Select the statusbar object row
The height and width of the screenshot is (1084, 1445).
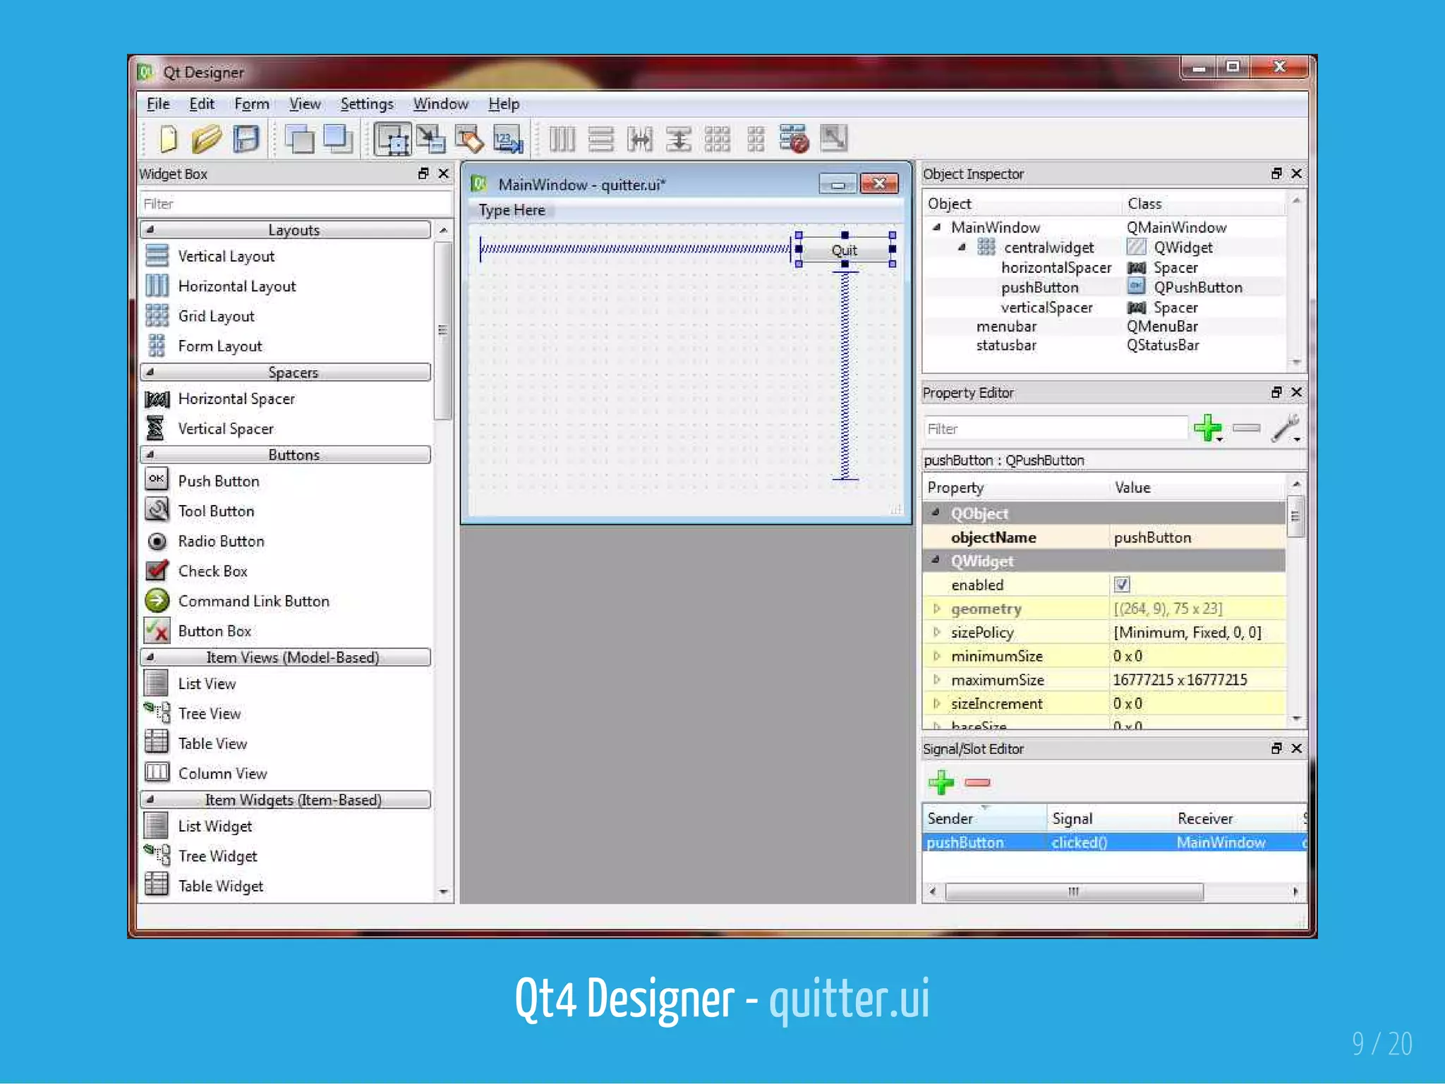pyautogui.click(x=1104, y=346)
